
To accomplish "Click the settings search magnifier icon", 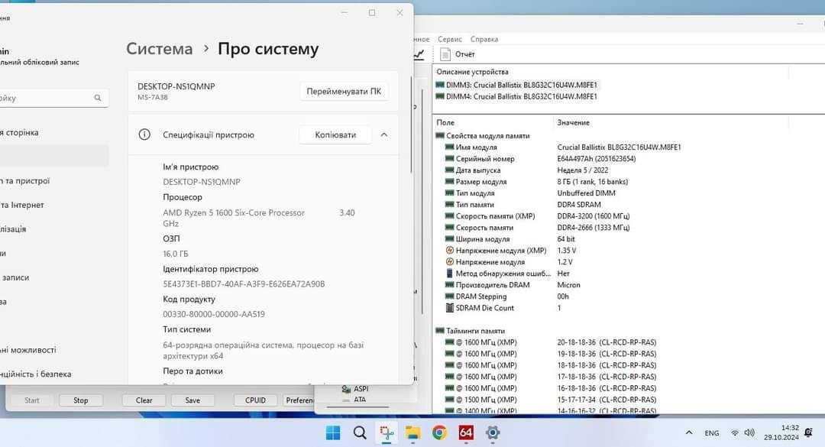I will [97, 98].
